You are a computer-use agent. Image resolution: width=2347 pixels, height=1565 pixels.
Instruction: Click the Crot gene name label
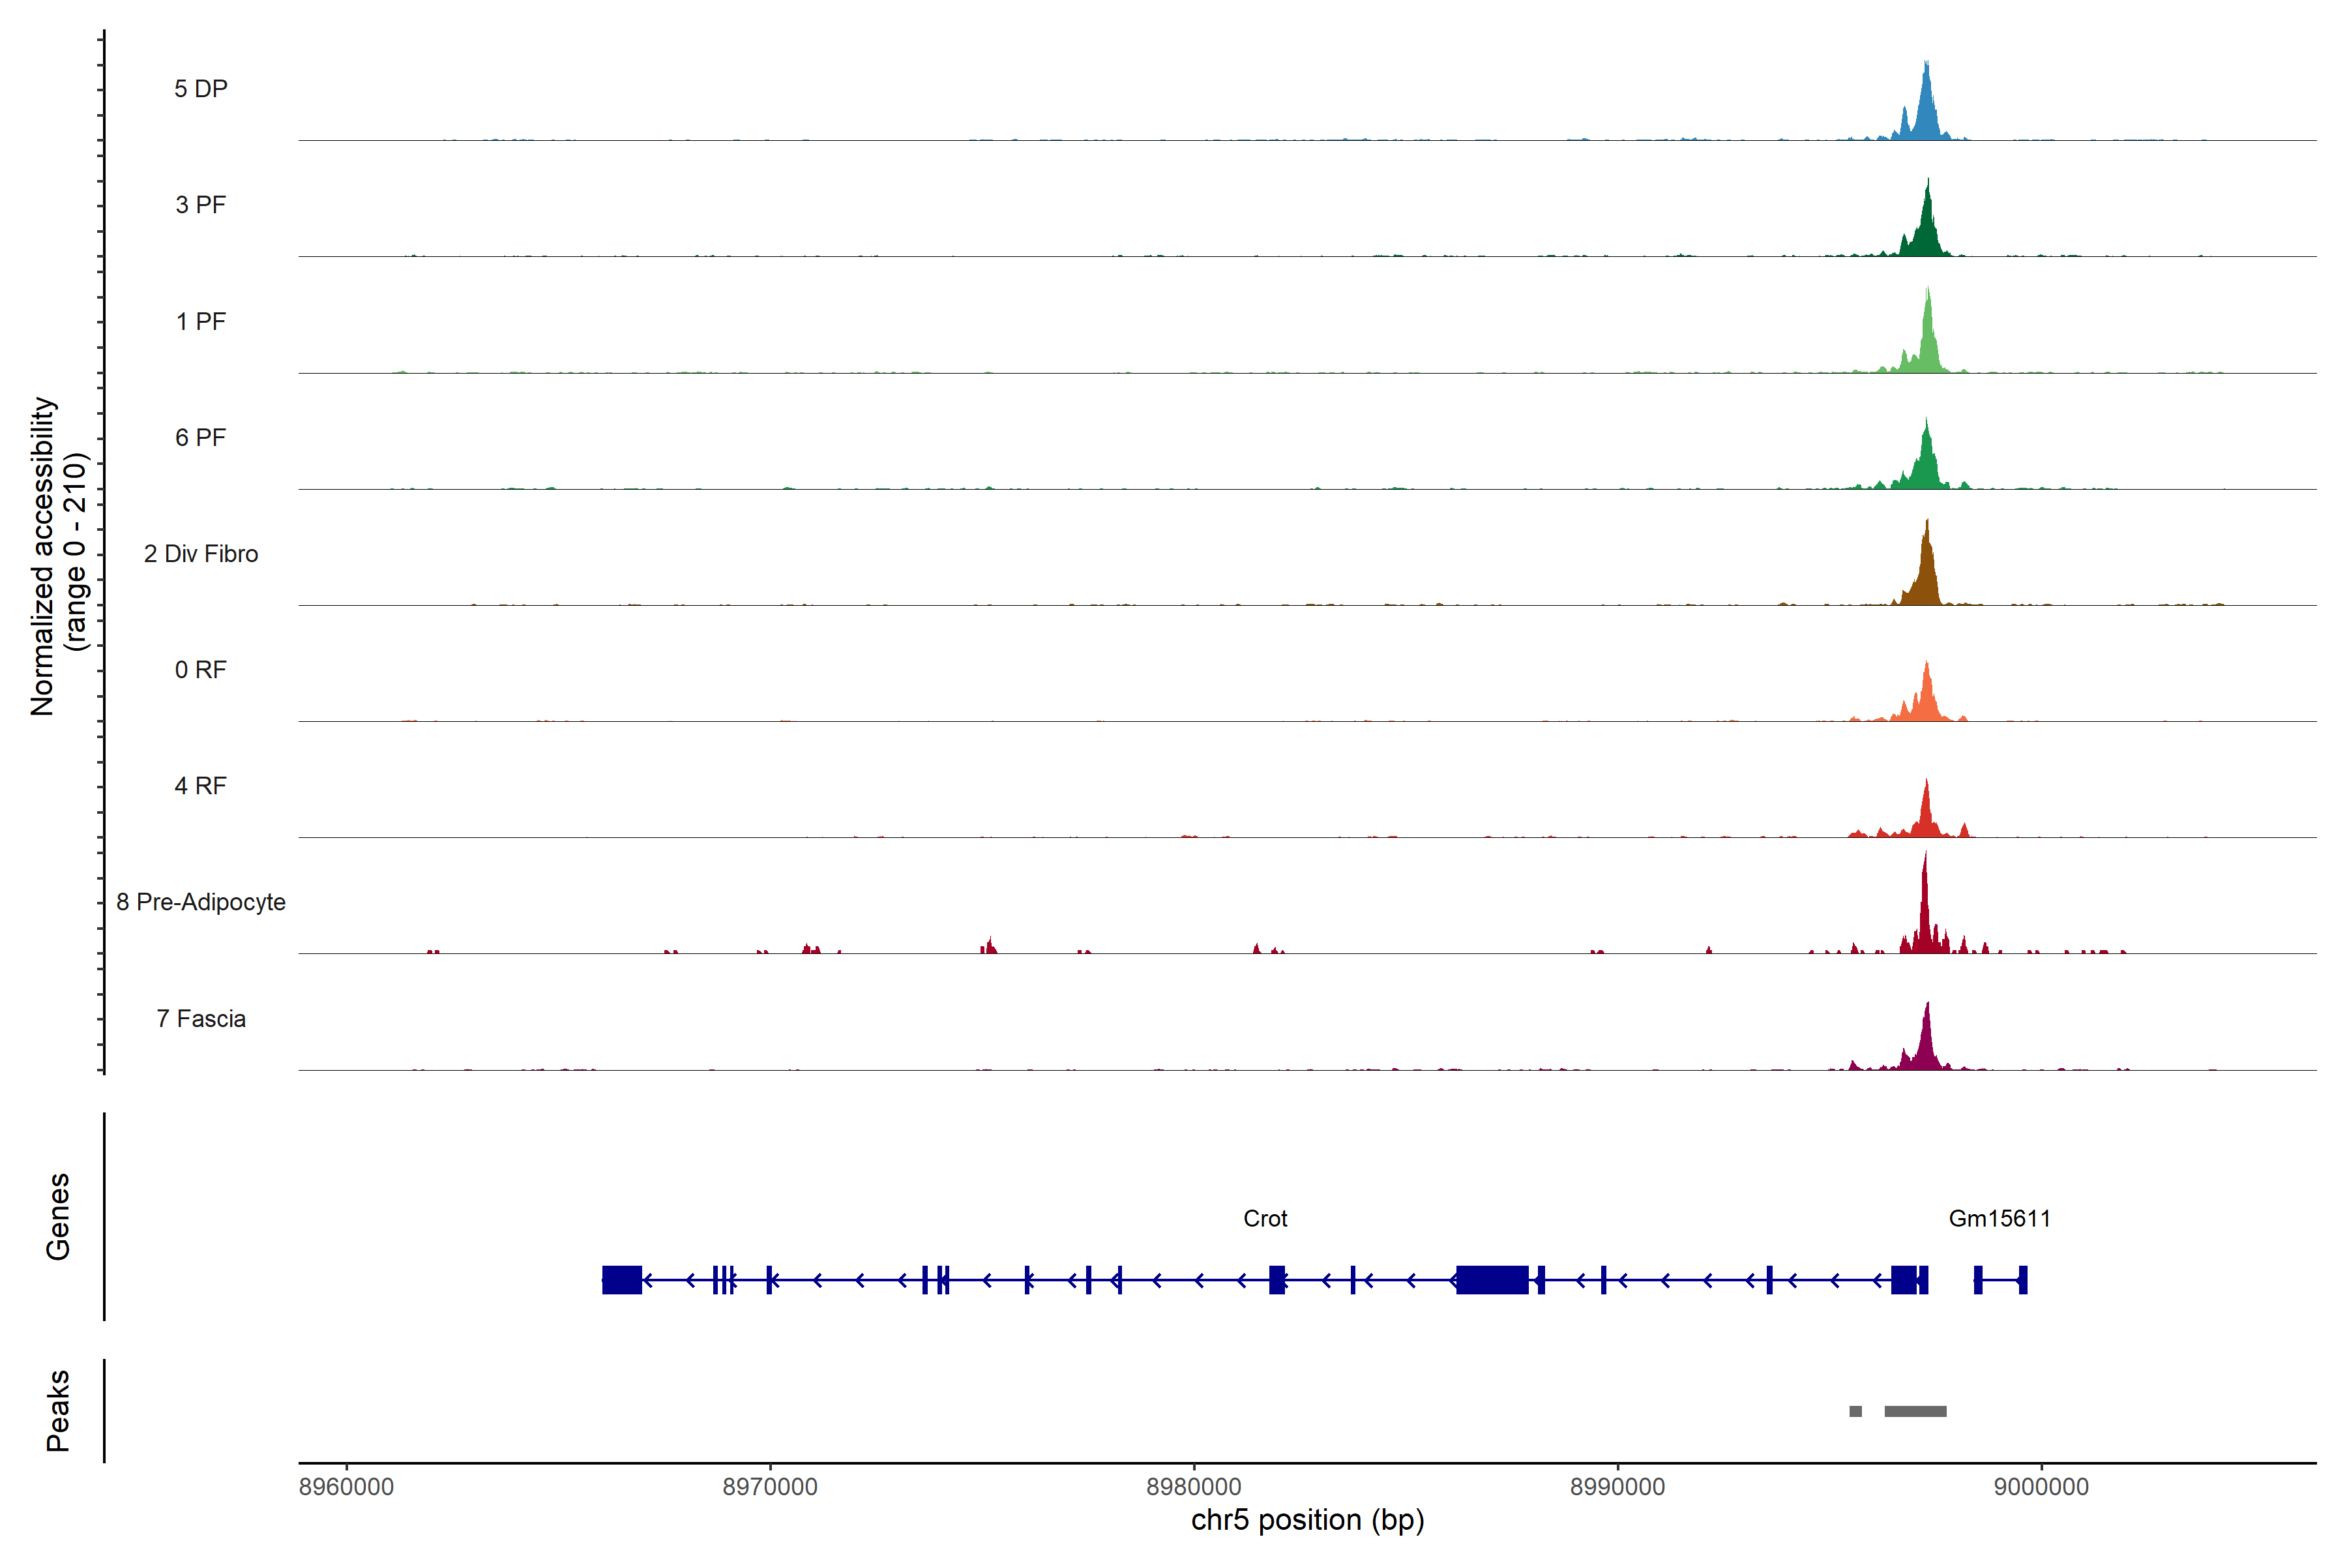tap(1264, 1217)
